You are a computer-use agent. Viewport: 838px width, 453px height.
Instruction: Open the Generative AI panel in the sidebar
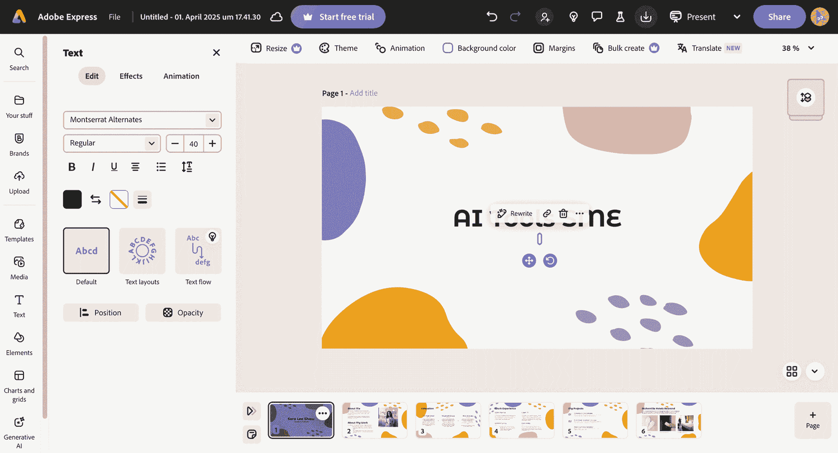pyautogui.click(x=19, y=430)
